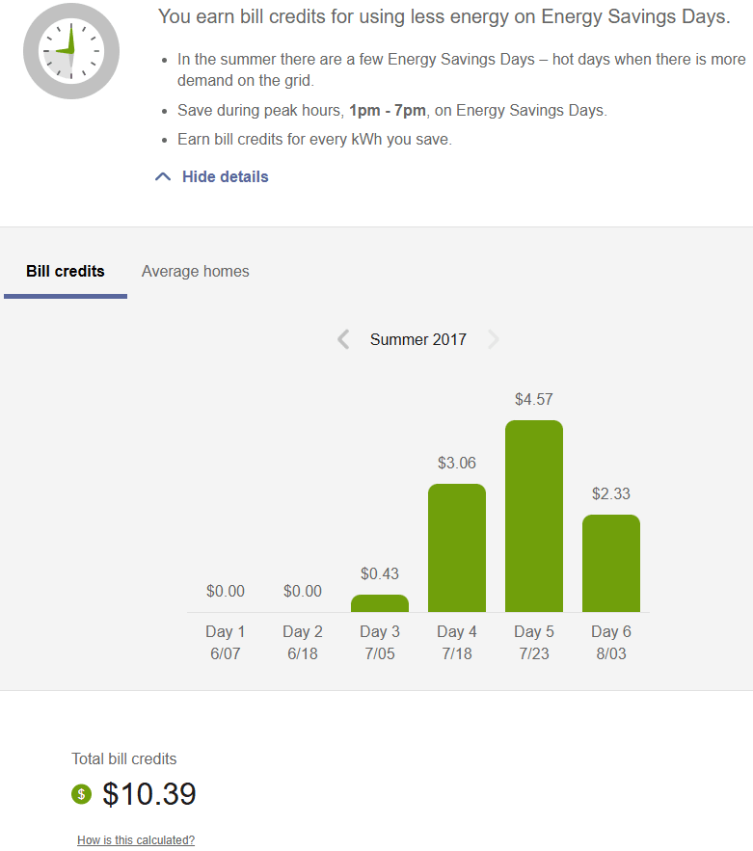
Task: Click the bullet list marker before peak hours text
Action: point(166,110)
